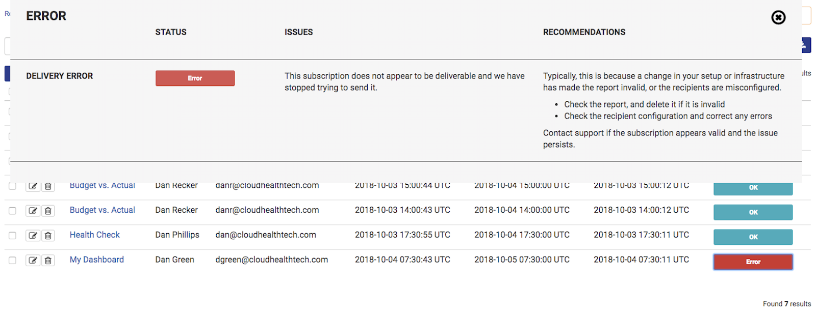Screen dimensions: 816x312
Task: Check the box on the first Budget vs. Actual row
Action: coord(12,186)
